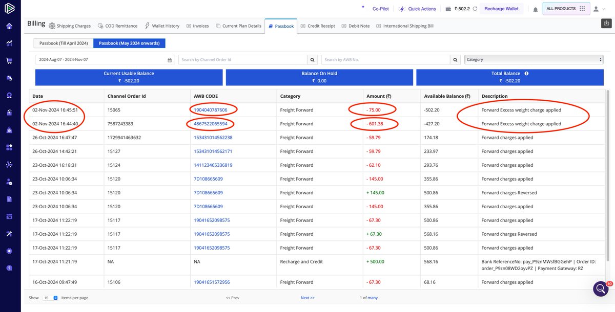
Task: Click the four-squares apps icon in sidebar
Action: click(x=9, y=147)
